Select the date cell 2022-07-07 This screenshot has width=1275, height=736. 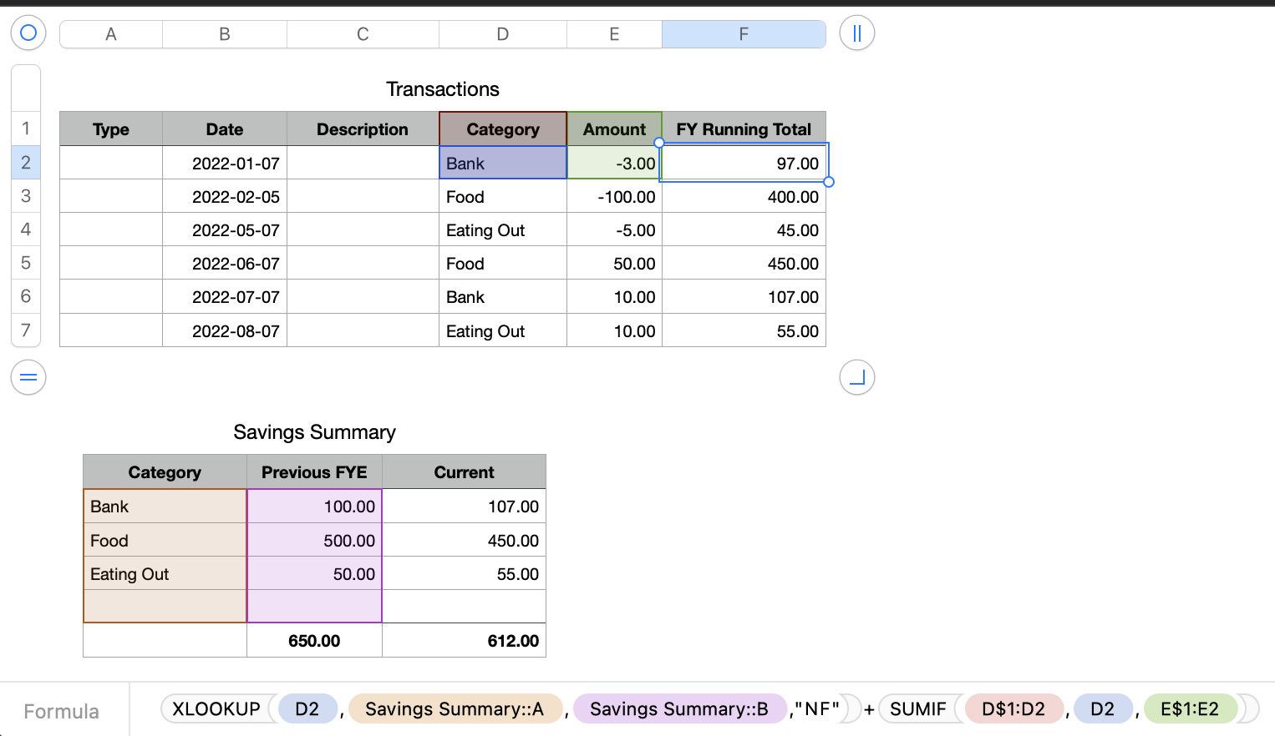[x=225, y=296]
